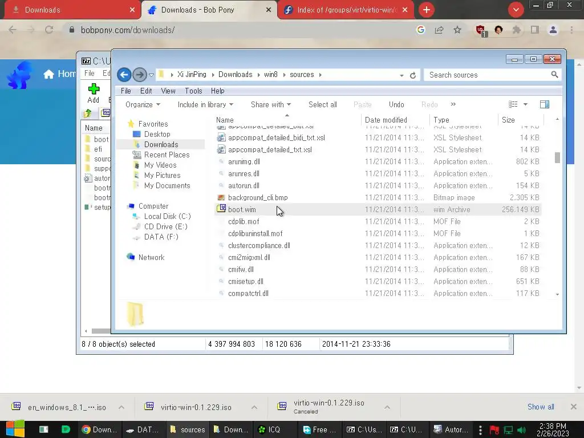Select Local Disk (C:)
The image size is (584, 438).
pos(167,216)
